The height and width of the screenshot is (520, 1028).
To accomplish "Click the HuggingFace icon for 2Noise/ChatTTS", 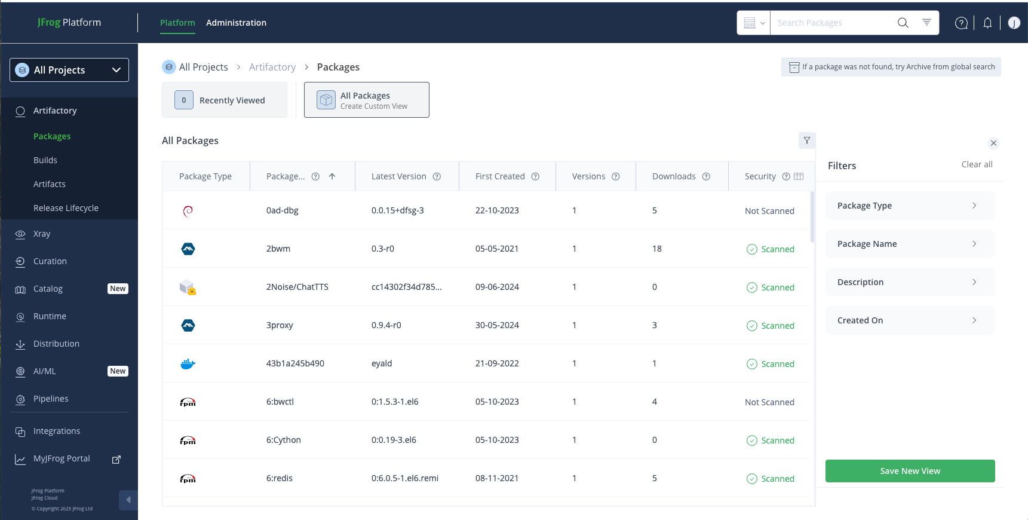I will pos(188,287).
